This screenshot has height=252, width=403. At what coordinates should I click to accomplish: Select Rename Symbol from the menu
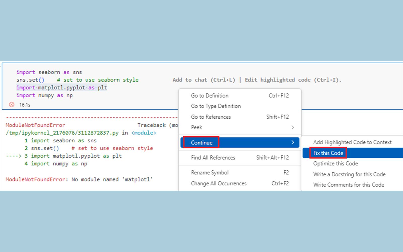click(210, 173)
